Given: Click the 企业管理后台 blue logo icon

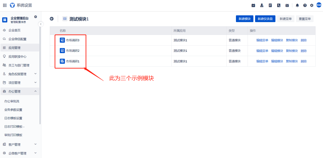Looking at the screenshot, I should click(x=5, y=20).
